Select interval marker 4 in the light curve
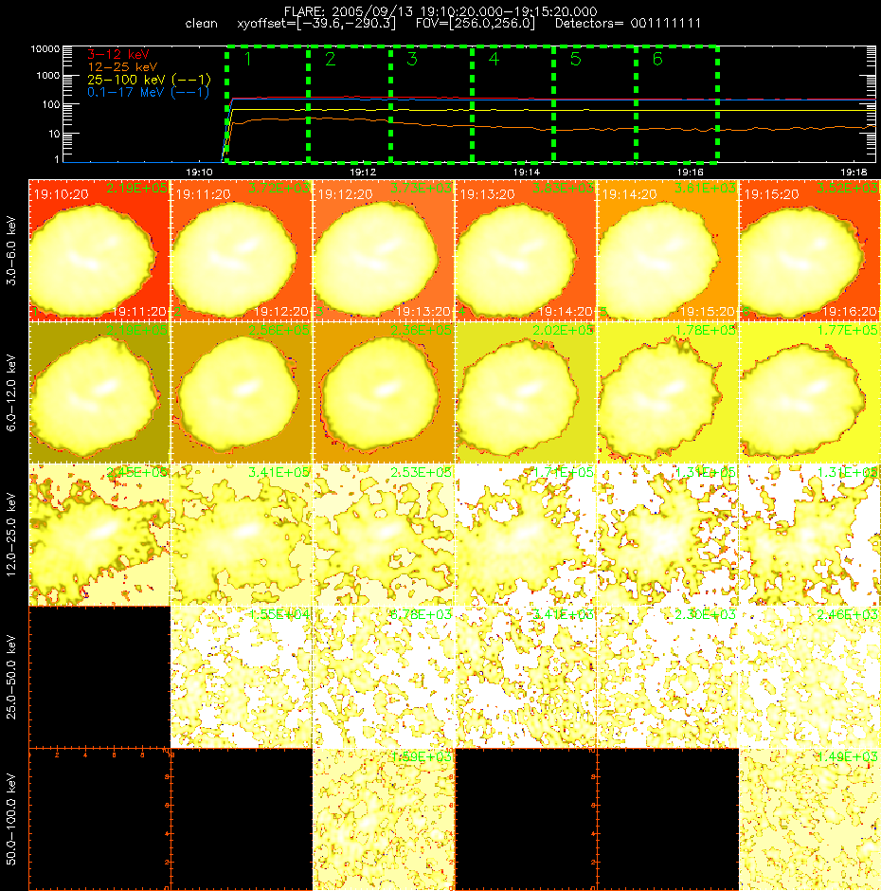 coord(494,59)
